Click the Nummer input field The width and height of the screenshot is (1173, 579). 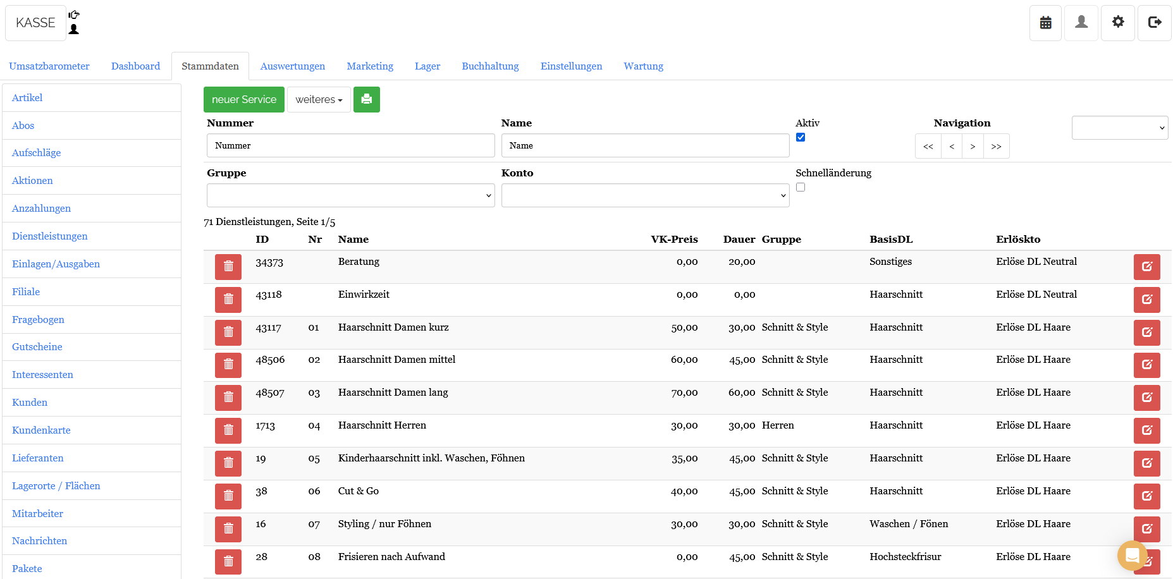click(350, 145)
